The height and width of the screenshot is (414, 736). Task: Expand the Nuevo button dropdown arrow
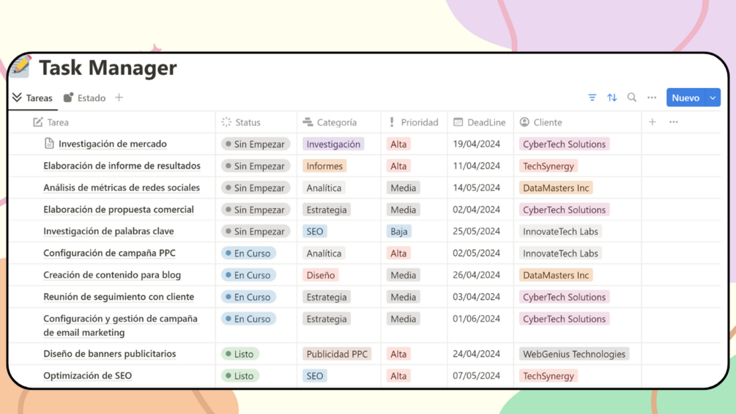(713, 97)
